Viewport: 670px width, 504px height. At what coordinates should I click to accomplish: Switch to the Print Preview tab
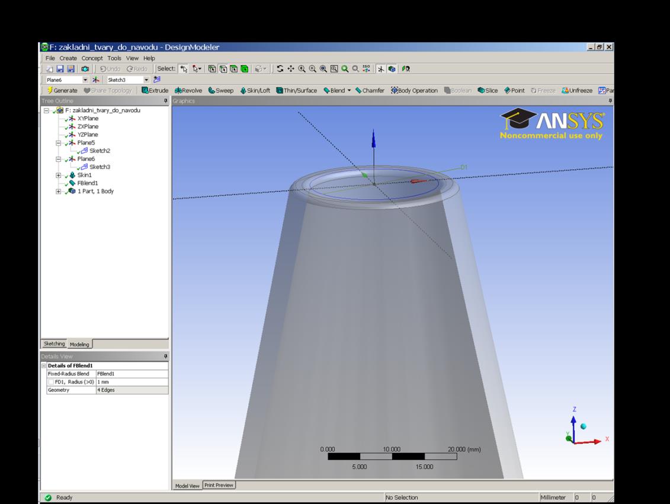point(219,485)
